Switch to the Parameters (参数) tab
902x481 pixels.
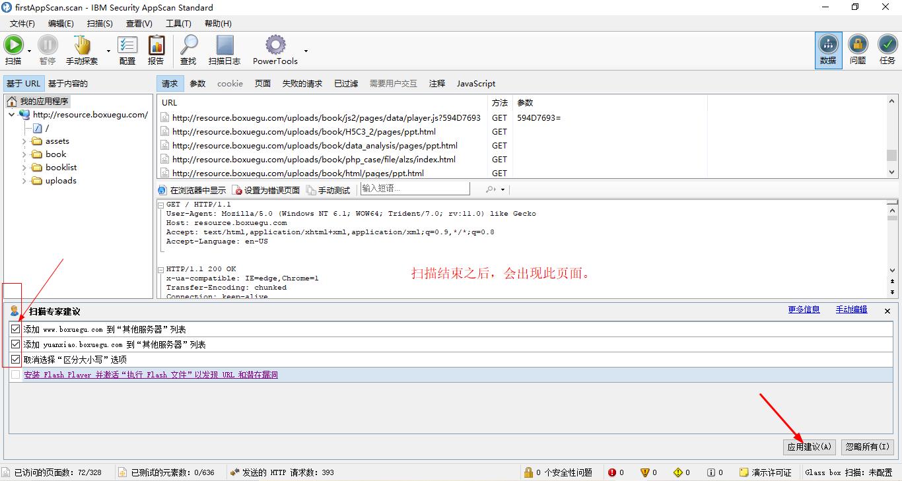point(197,84)
